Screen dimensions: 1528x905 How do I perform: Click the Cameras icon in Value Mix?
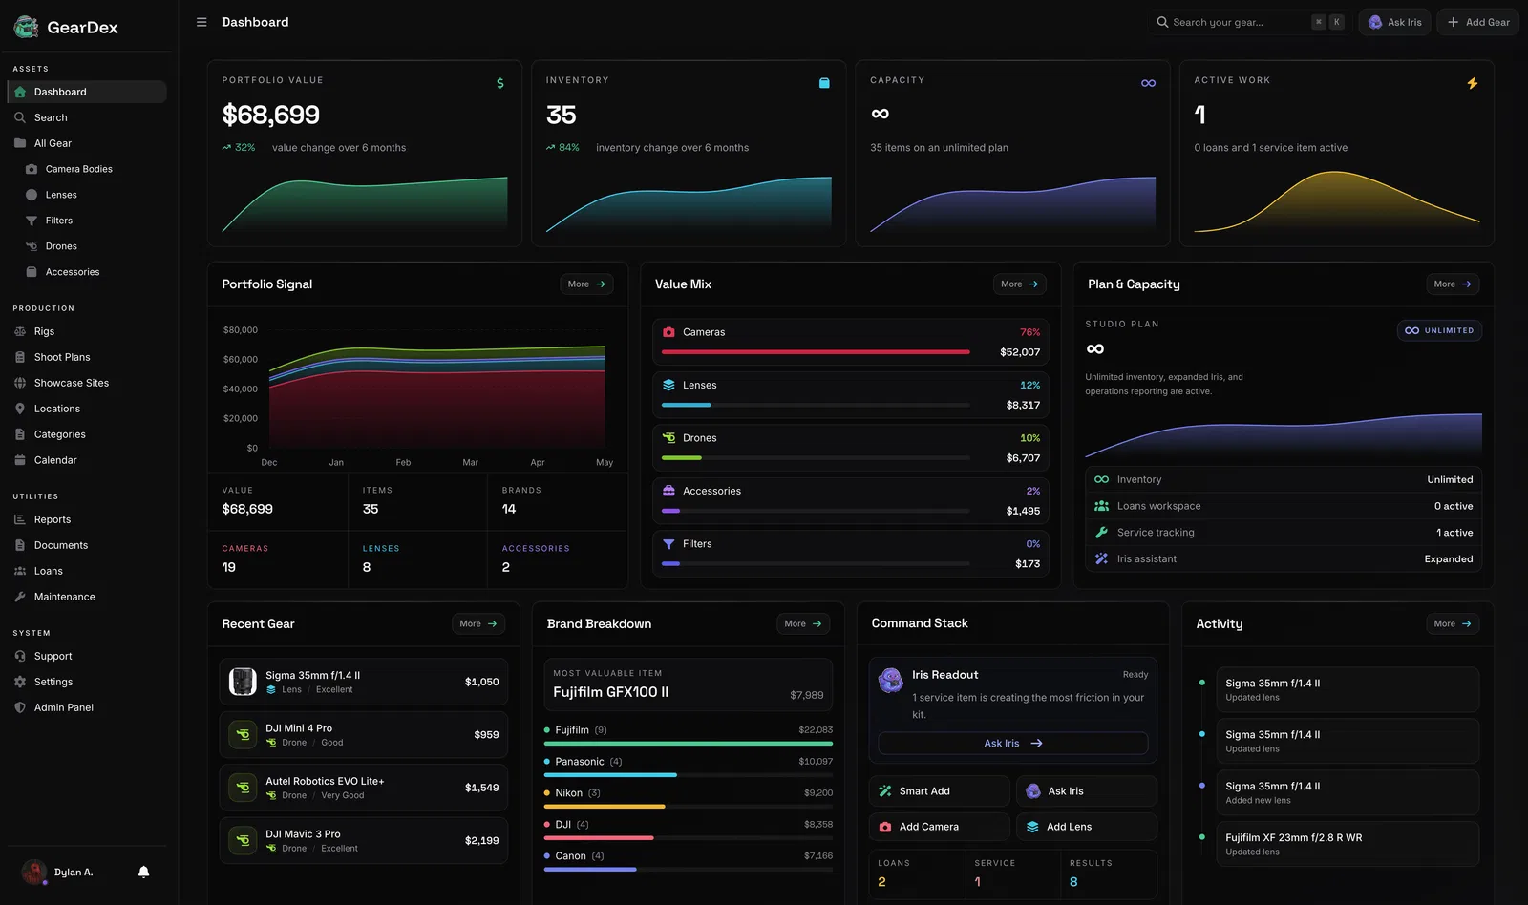coord(668,332)
